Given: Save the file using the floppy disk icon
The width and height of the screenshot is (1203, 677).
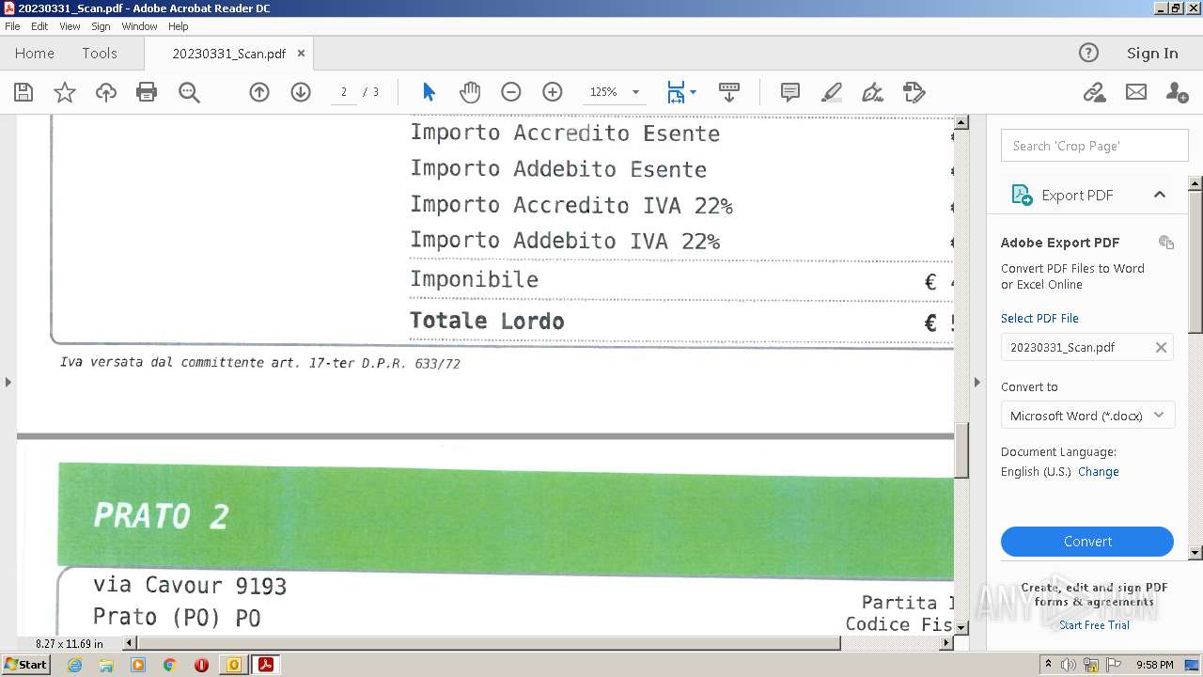Looking at the screenshot, I should [23, 92].
